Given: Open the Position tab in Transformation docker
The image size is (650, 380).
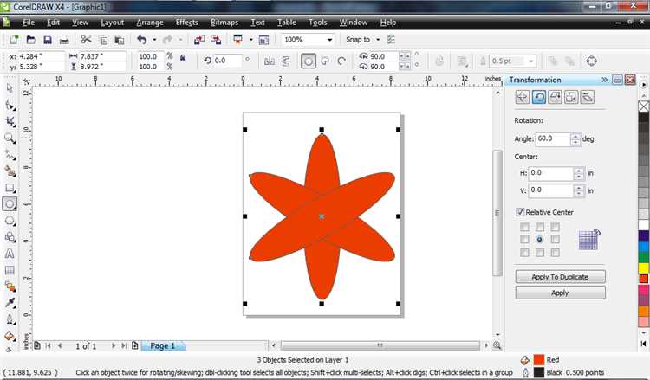Looking at the screenshot, I should point(522,97).
